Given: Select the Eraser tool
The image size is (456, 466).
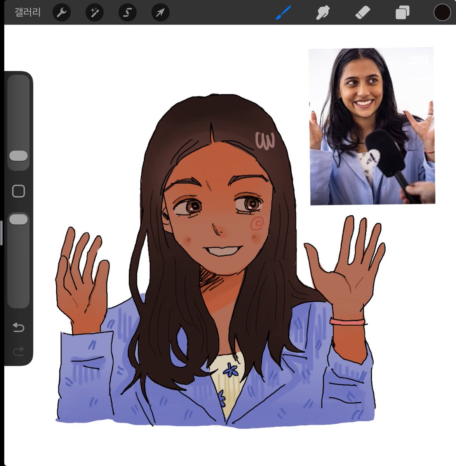Looking at the screenshot, I should pyautogui.click(x=363, y=13).
